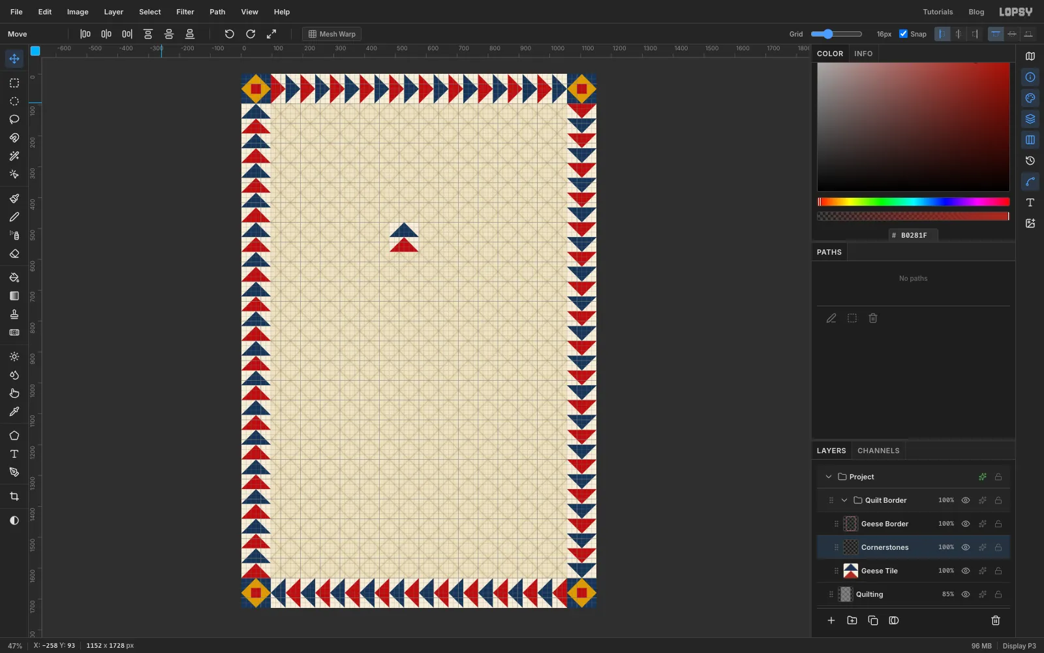Screen dimensions: 1044x653
Task: Select the Text tool in left toolbar
Action: (x=14, y=454)
